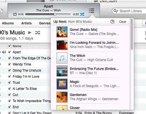146x114 pixels.
Task: Select Gentlemen in Up Next list
Action: (90, 97)
